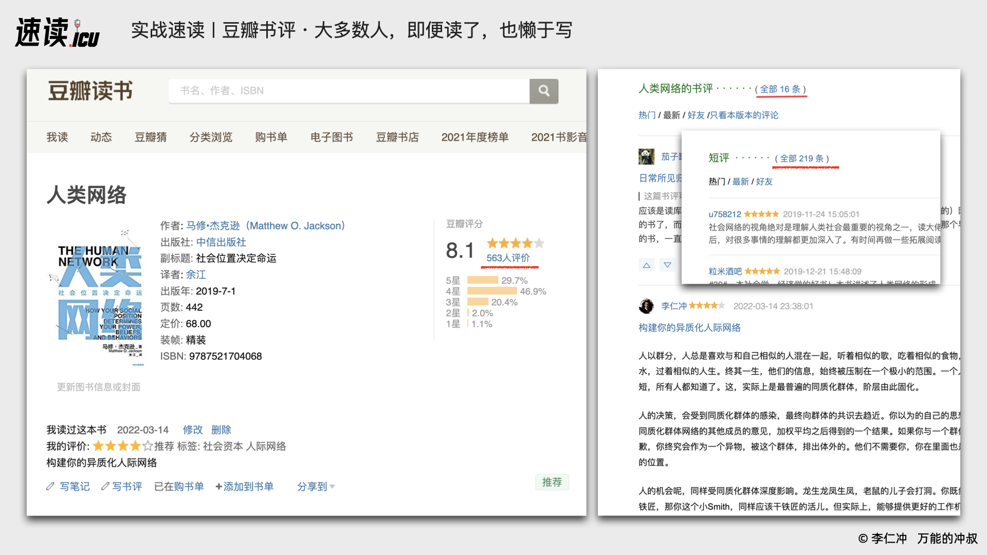
Task: Click my four-star rating stars
Action: tap(123, 446)
